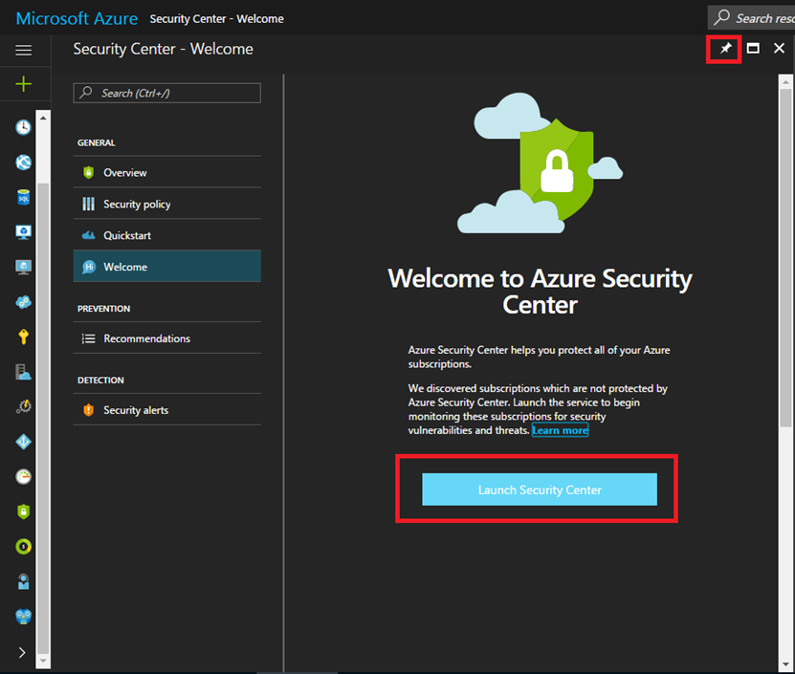Click the blade's right scrollbar thumb
Viewport: 795px width, 674px height.
[785, 257]
